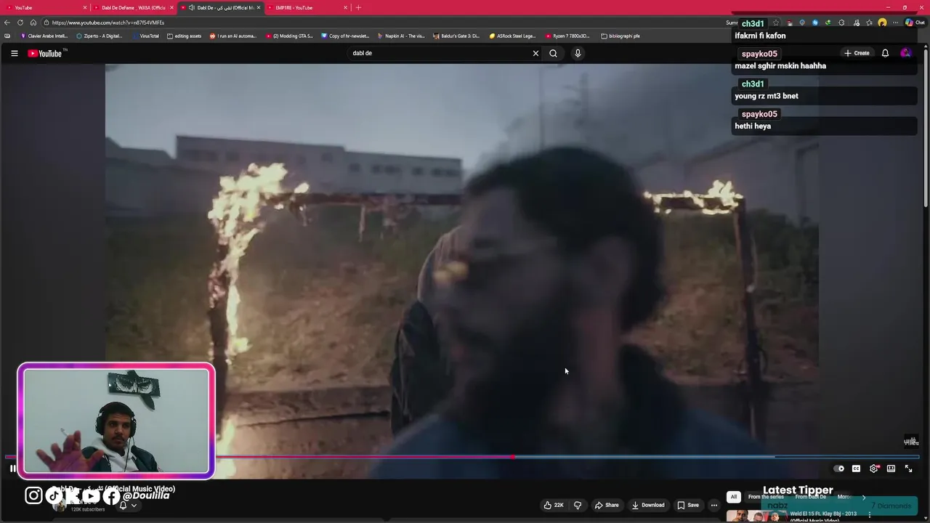The width and height of the screenshot is (930, 523).
Task: Click chat message 'young rz mt3 bnet'
Action: 767,96
